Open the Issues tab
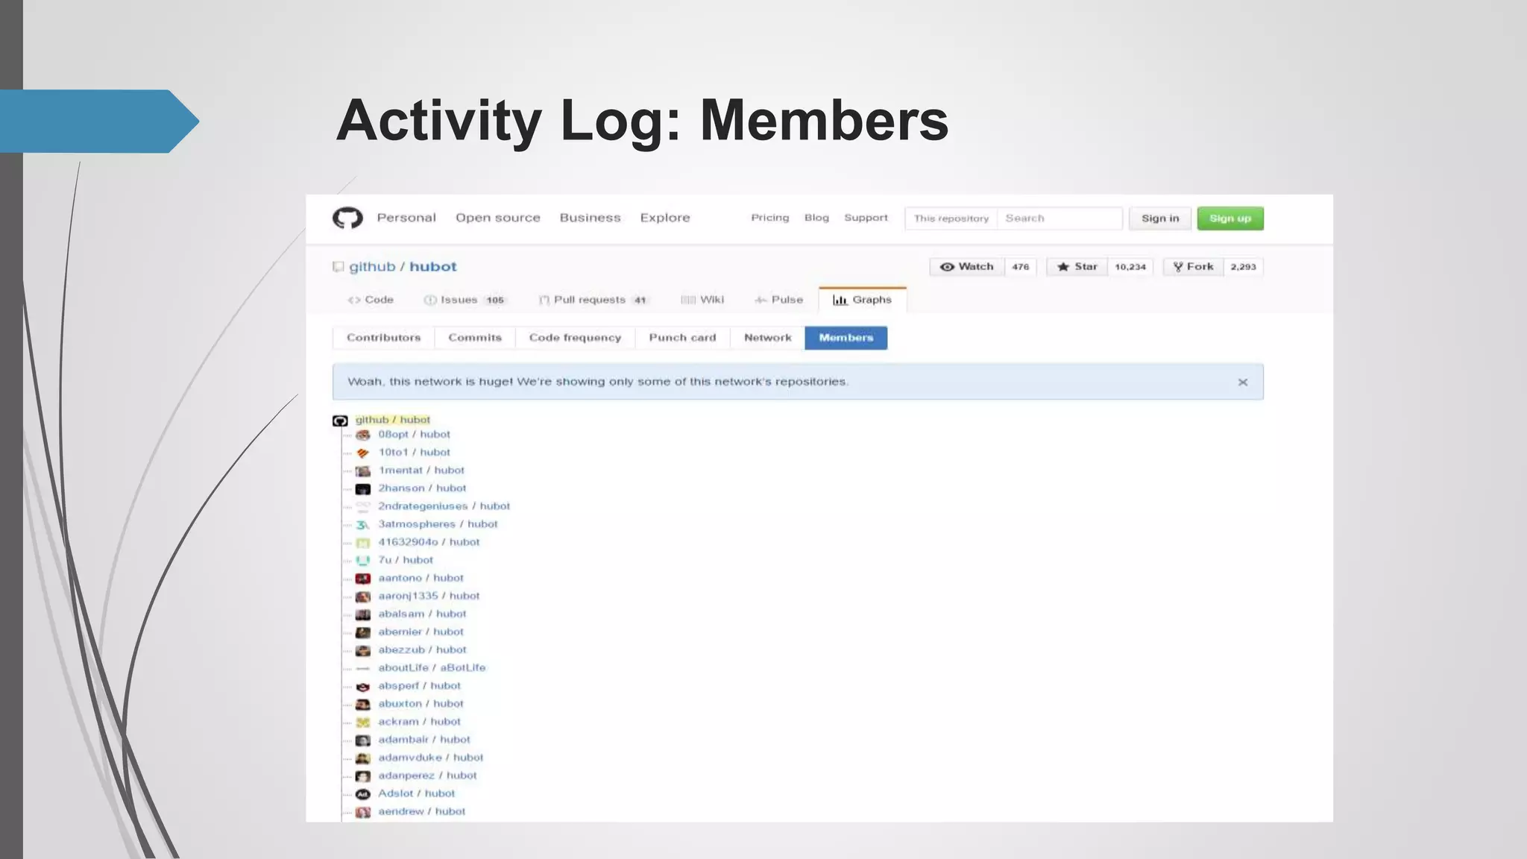 point(465,300)
